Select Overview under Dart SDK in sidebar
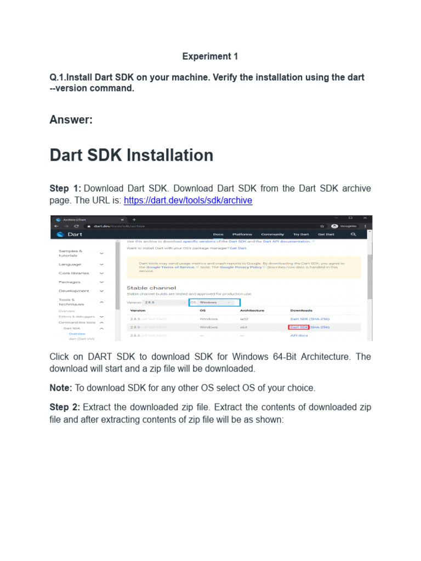The width and height of the screenshot is (421, 561). (77, 334)
